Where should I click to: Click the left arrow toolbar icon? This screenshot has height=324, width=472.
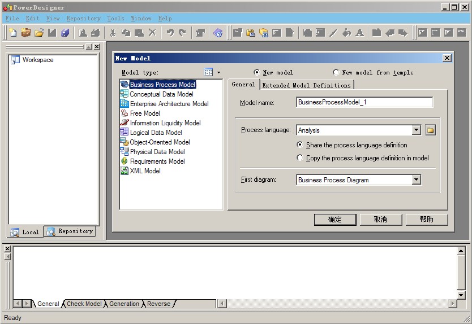coord(390,32)
